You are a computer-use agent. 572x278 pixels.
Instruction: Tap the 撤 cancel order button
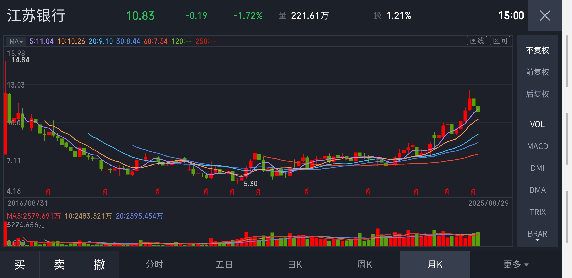click(99, 265)
